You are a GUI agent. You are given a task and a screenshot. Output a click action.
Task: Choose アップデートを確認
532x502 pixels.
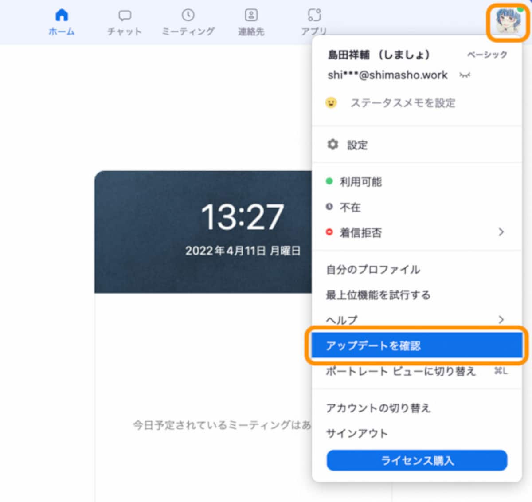point(417,345)
